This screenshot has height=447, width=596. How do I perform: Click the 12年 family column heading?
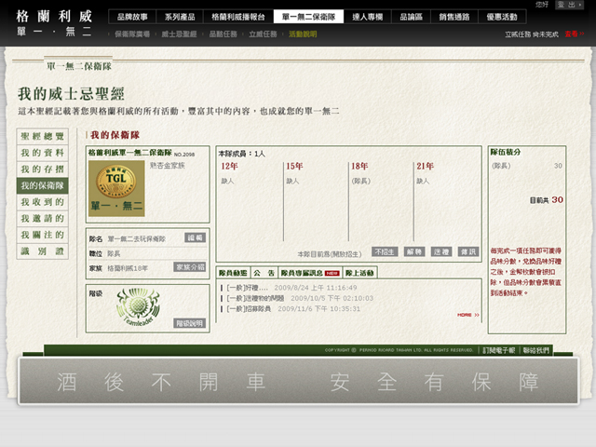pos(229,166)
